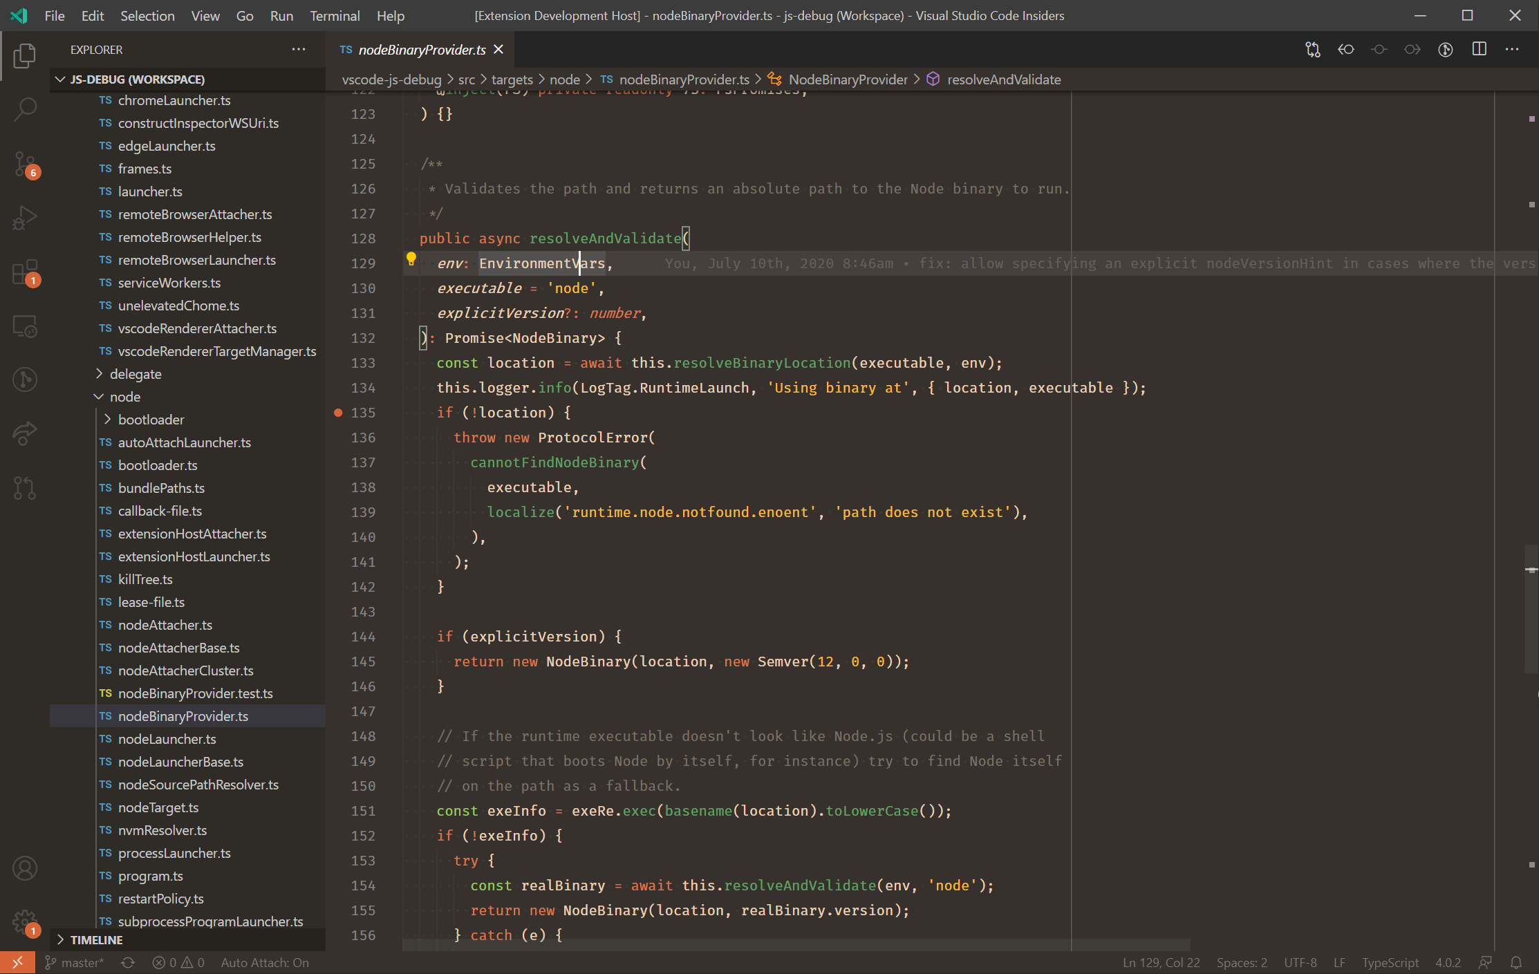The width and height of the screenshot is (1539, 974).
Task: Click the Split Editor Right icon
Action: (1479, 49)
